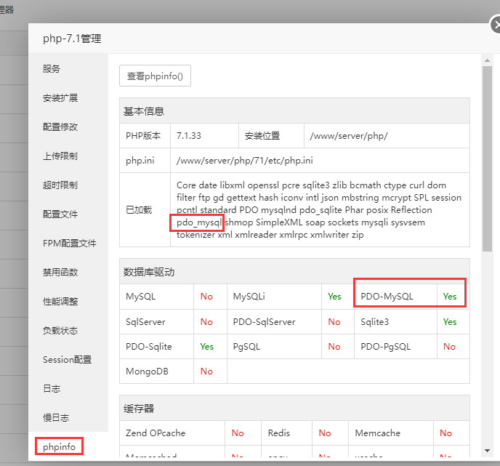Close the php-7.1 management dialog
The width and height of the screenshot is (500, 466).
495,25
